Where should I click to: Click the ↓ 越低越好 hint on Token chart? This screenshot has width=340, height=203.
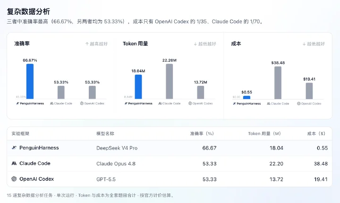(x=205, y=44)
